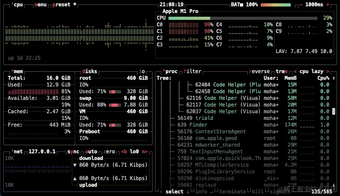This screenshot has height=196, width=340.
Task: Select next sort column with right arrow
Action: pos(328,71)
